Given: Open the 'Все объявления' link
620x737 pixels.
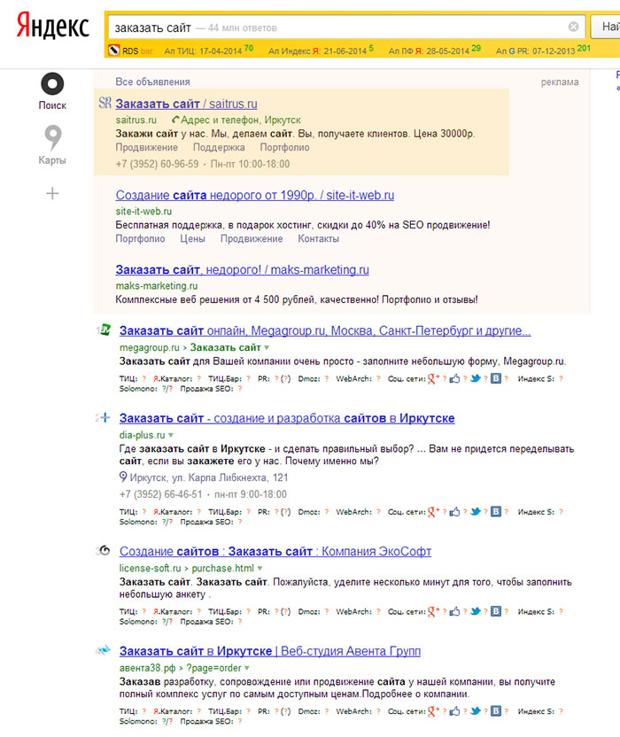Looking at the screenshot, I should click(152, 81).
